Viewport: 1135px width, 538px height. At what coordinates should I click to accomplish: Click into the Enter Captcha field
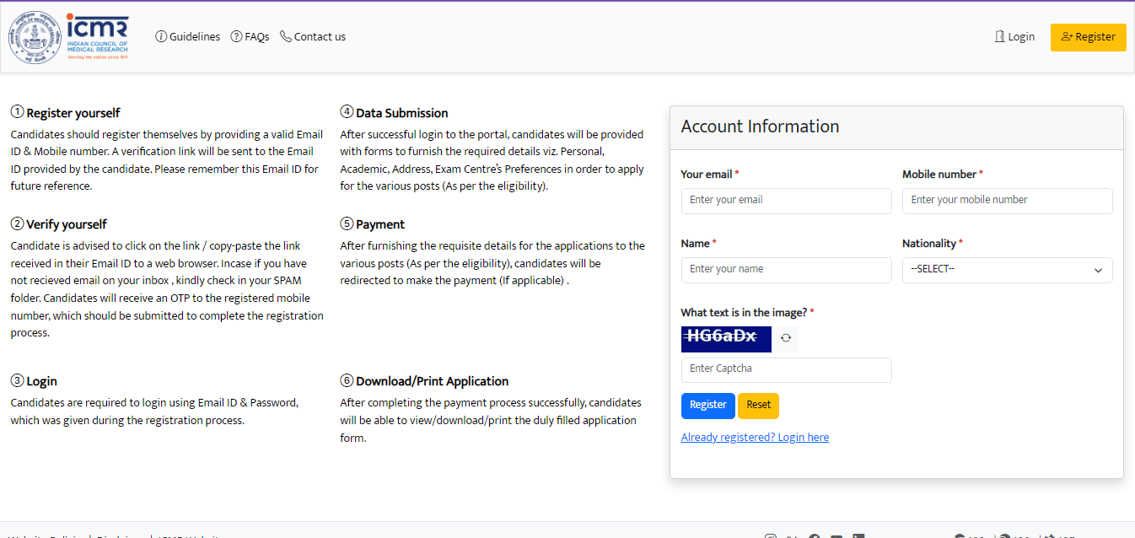786,369
